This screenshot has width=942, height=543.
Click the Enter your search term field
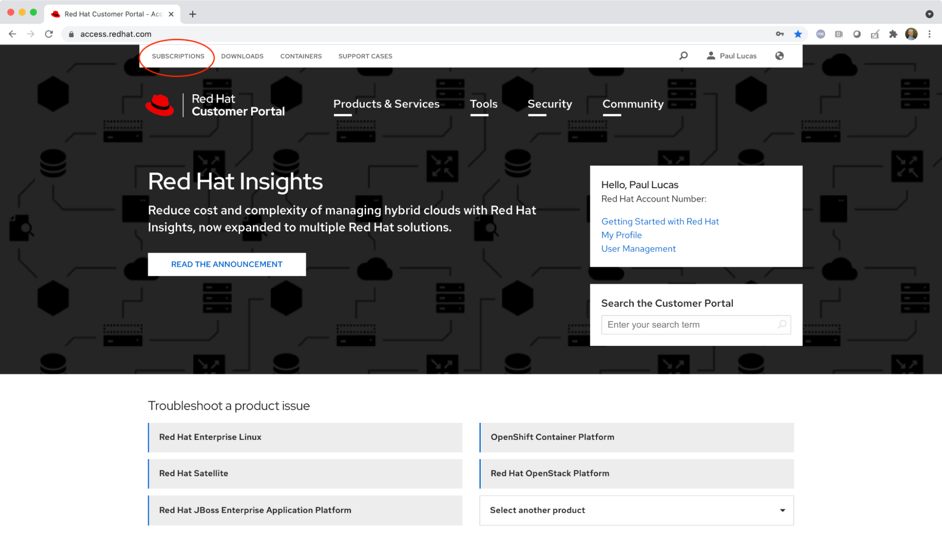click(688, 324)
